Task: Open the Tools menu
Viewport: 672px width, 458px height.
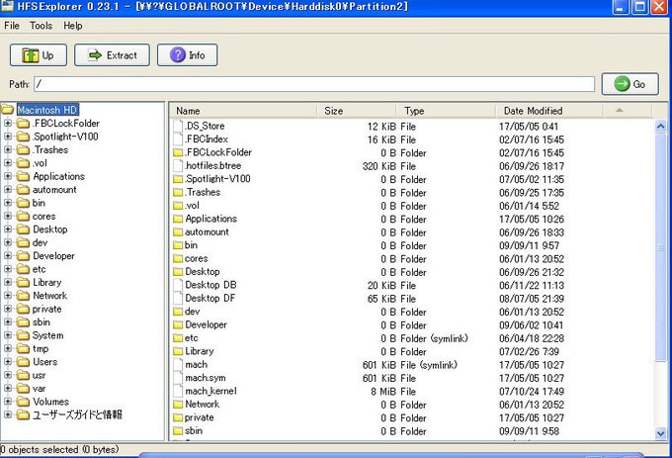Action: (41, 26)
